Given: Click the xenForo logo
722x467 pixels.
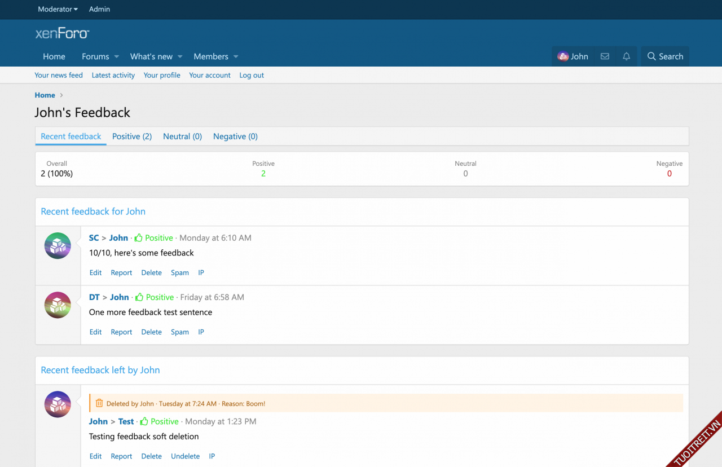Looking at the screenshot, I should 62,34.
